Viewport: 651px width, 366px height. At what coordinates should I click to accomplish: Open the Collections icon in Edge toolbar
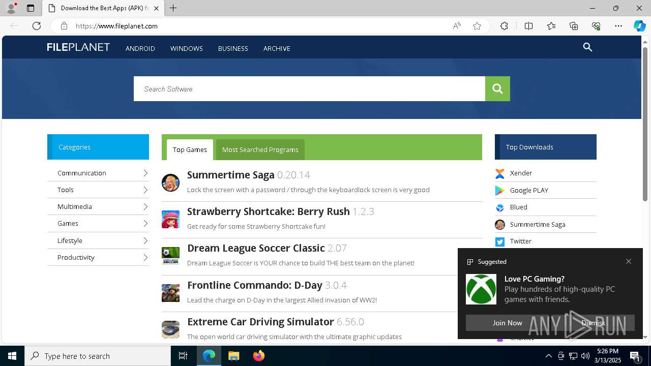point(574,26)
